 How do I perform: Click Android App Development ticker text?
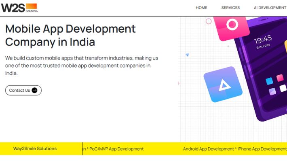point(209,149)
